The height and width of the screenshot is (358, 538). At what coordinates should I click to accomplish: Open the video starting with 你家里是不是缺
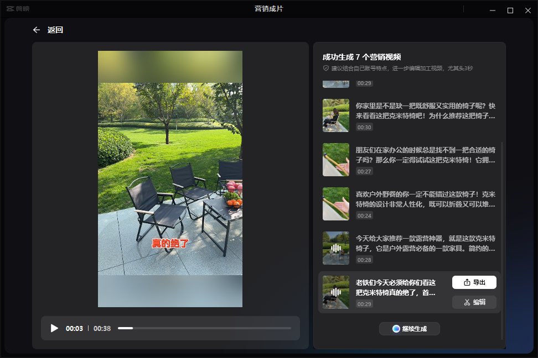[425, 111]
